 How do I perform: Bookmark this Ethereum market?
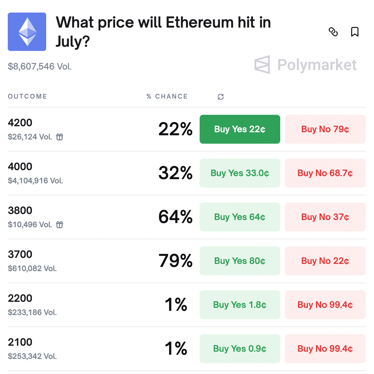355,32
